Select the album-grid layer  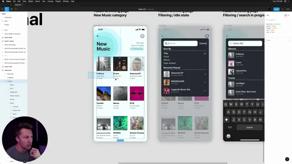point(8,70)
